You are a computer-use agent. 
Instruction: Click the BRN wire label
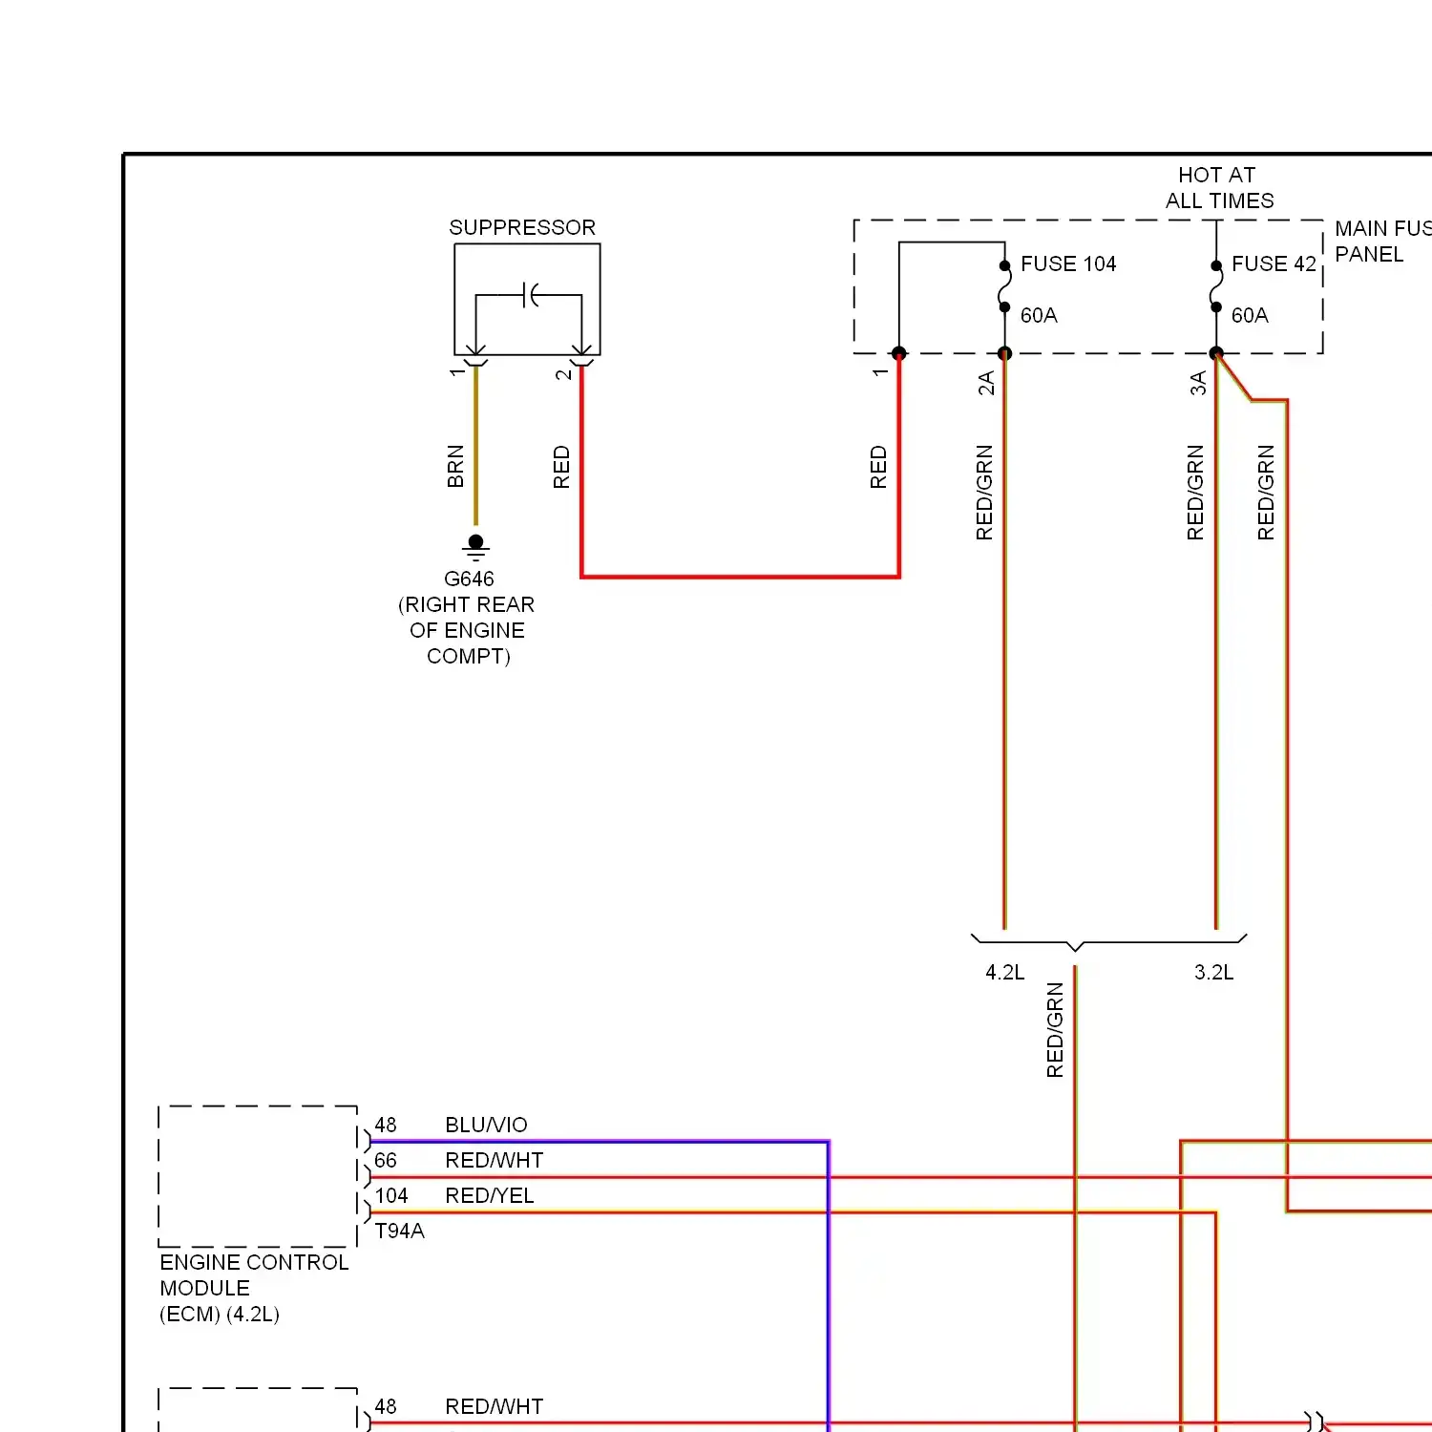click(455, 466)
